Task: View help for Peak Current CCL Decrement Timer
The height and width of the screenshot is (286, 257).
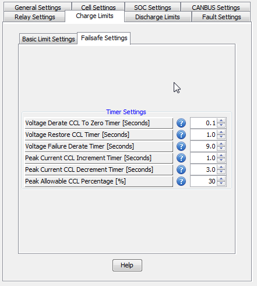Action: (181, 170)
